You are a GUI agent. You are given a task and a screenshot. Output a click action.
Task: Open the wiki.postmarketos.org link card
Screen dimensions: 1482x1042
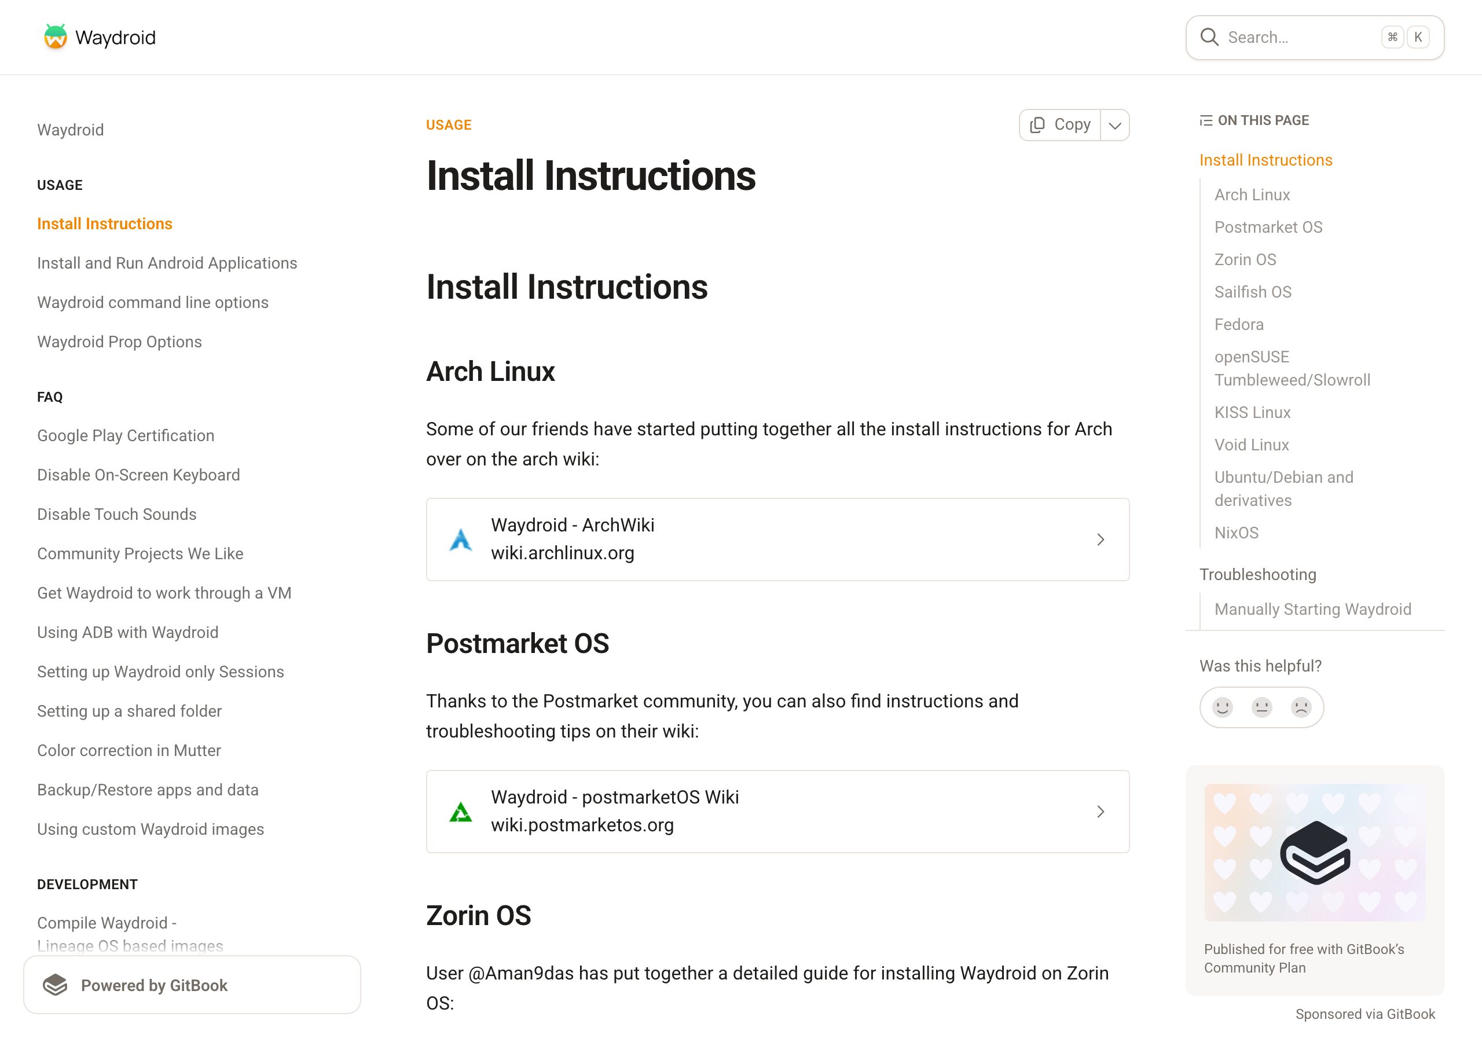(778, 812)
